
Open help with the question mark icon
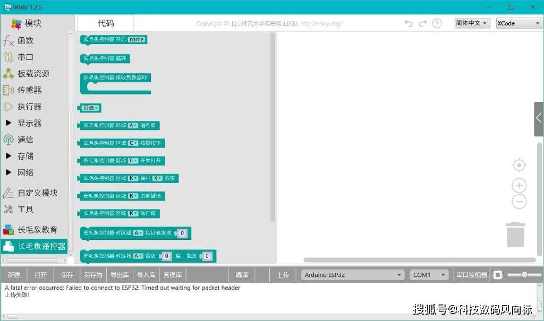[437, 23]
